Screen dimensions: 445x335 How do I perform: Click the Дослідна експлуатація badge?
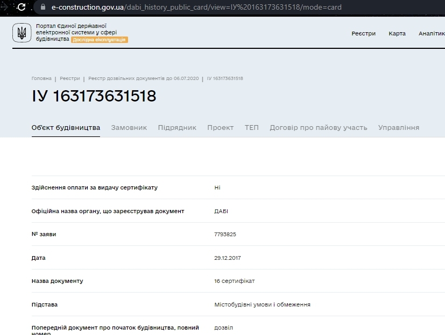coord(100,40)
